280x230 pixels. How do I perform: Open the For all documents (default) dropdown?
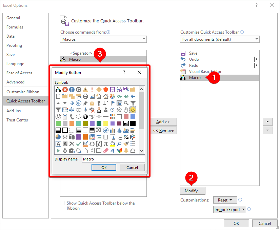pyautogui.click(x=220, y=39)
